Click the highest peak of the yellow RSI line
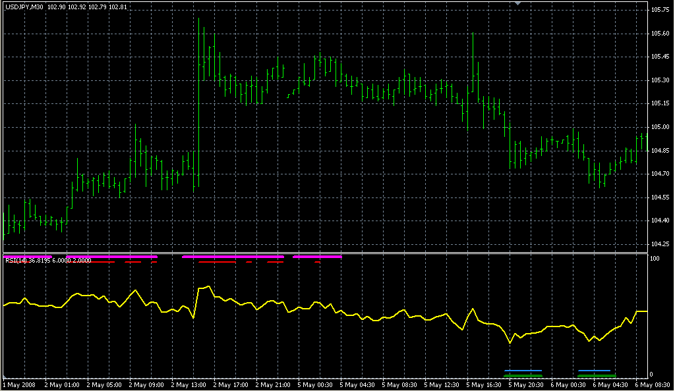Screen dimensions: 675x391 208,286
